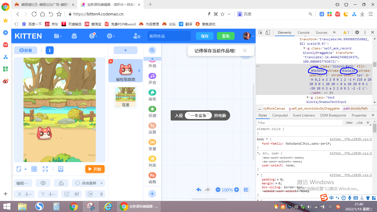Click the invite collaborator user icon
Viewport: 377px width, 212px height.
(137, 36)
